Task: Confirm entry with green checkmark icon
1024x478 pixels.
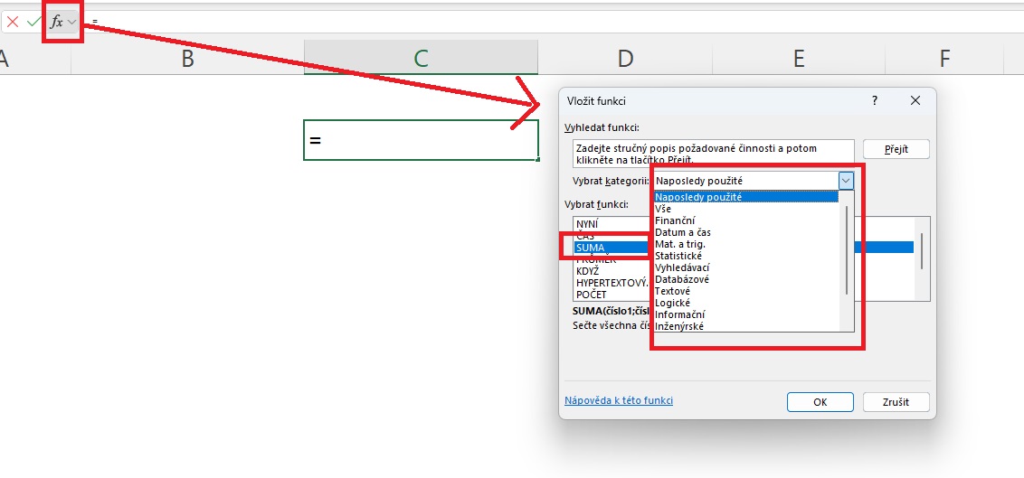Action: 33,22
